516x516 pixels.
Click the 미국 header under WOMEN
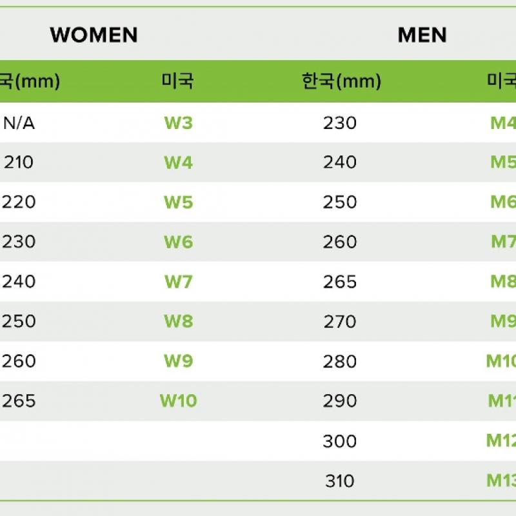177,81
